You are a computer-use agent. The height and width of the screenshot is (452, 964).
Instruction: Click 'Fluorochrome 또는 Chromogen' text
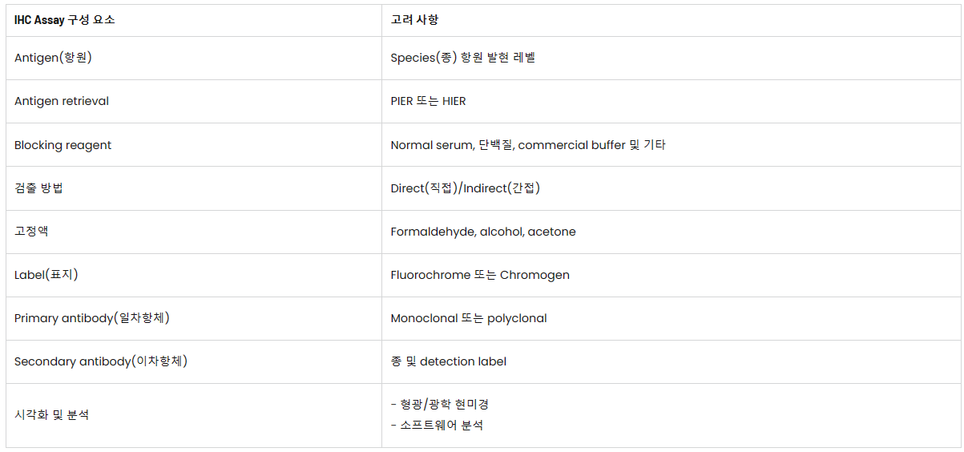480,275
